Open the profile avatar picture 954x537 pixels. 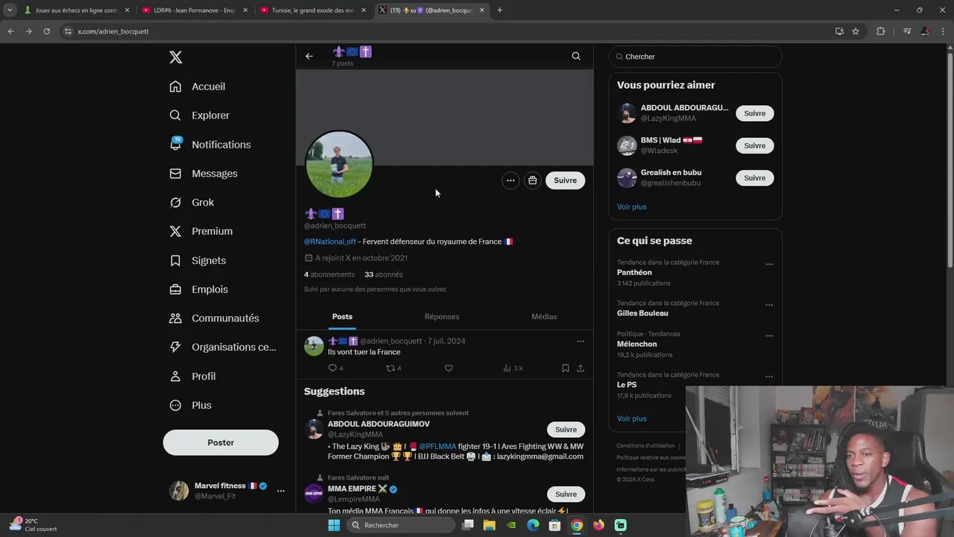pos(339,165)
